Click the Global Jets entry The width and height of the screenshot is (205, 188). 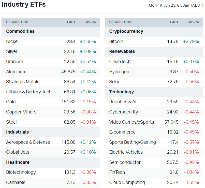[x=18, y=152]
